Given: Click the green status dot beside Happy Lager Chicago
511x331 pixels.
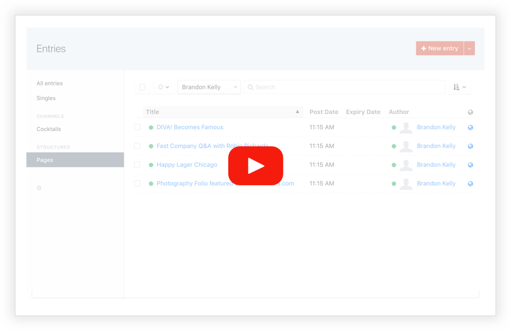Looking at the screenshot, I should (151, 165).
